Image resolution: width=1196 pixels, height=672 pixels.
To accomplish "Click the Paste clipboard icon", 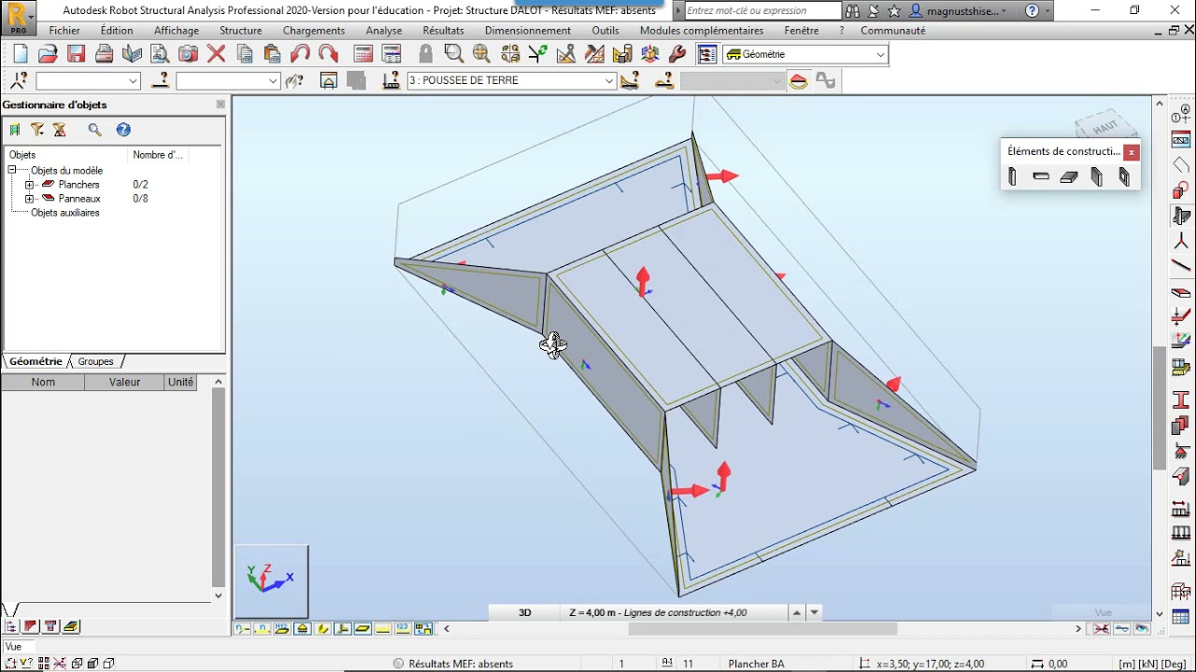I will tap(272, 54).
